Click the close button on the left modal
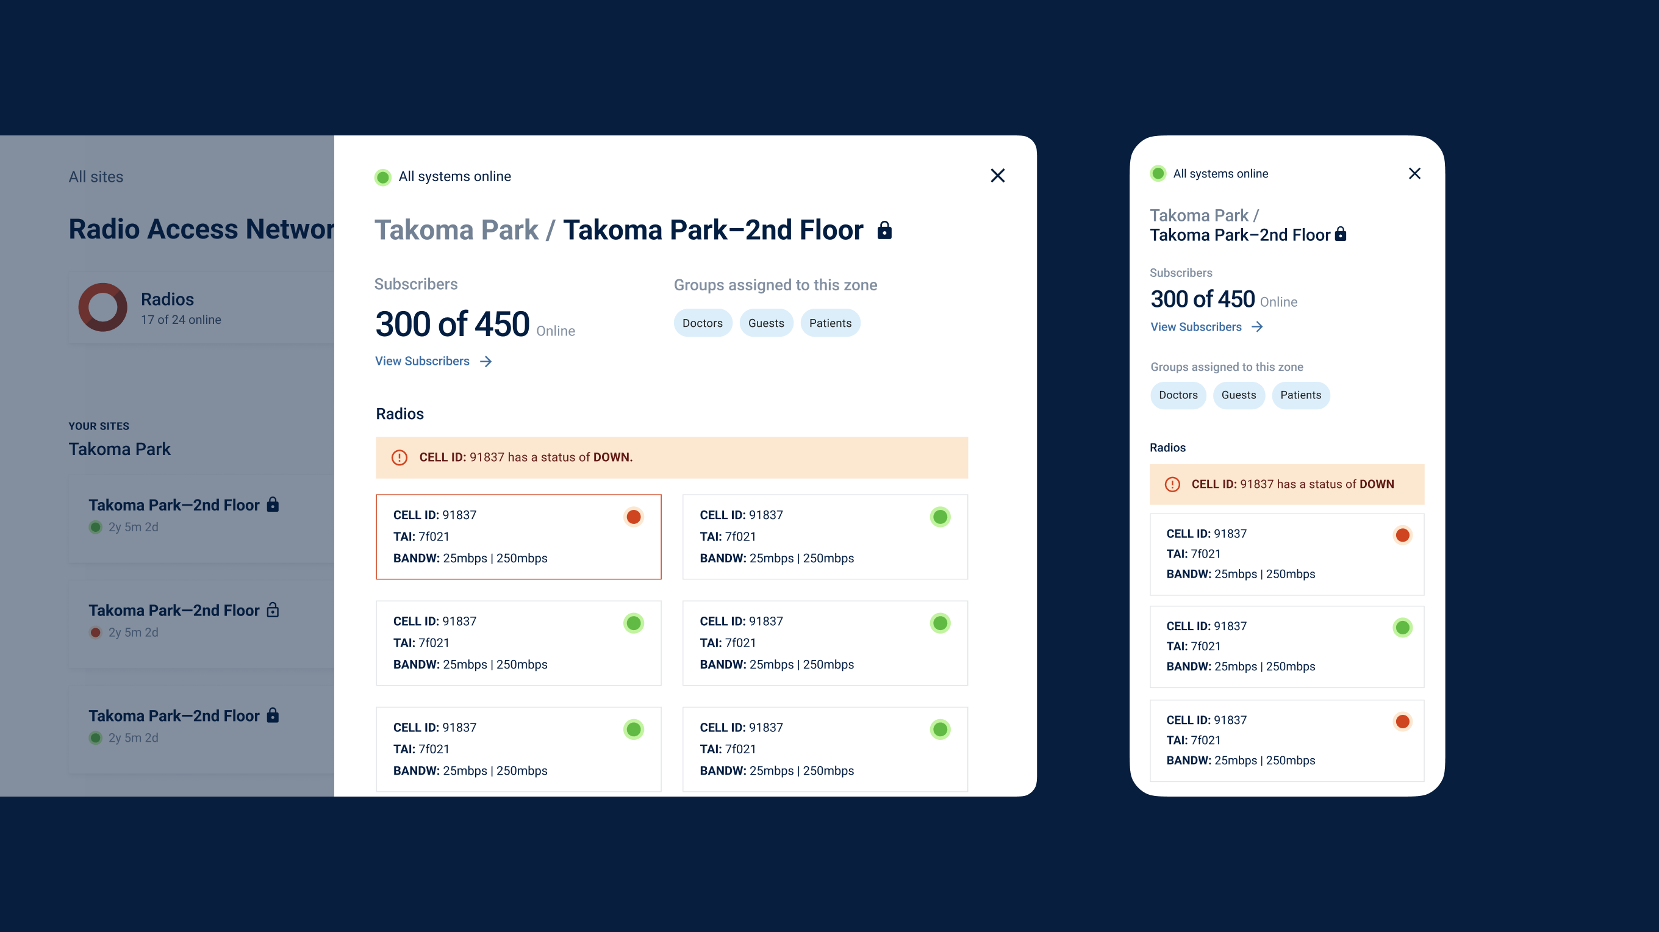 (x=998, y=176)
